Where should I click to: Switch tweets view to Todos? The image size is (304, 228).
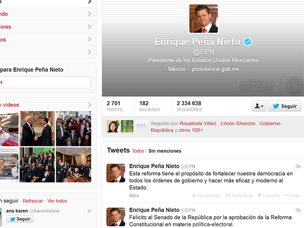coord(138,151)
